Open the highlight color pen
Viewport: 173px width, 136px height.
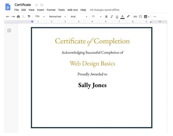click(128, 16)
